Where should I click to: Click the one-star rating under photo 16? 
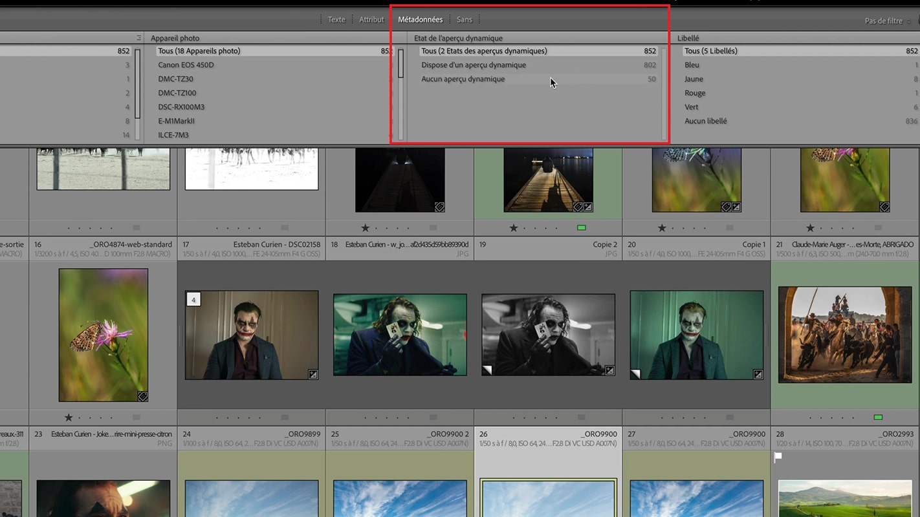click(x=69, y=417)
